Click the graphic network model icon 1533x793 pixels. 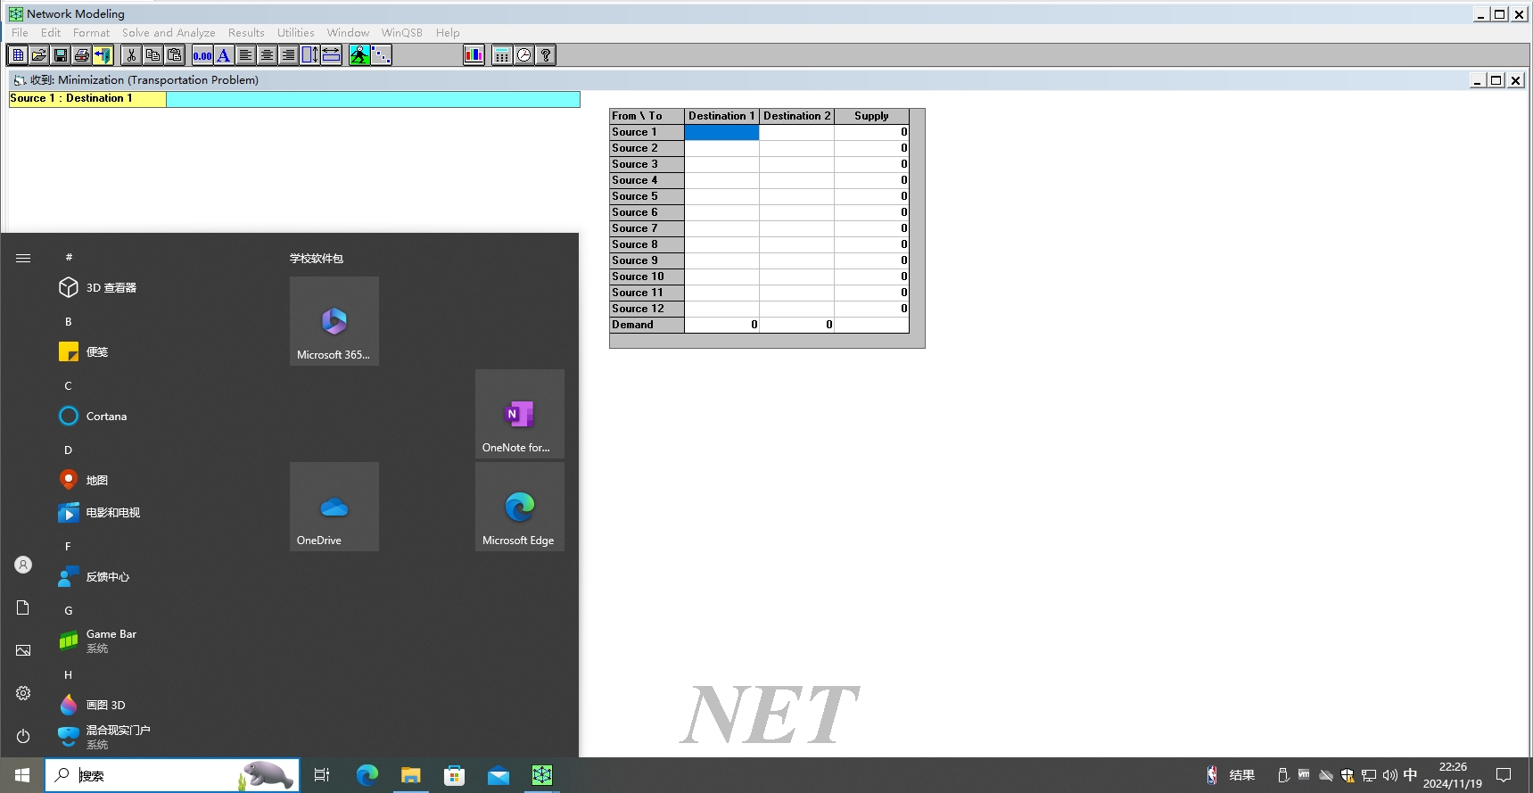pos(381,55)
